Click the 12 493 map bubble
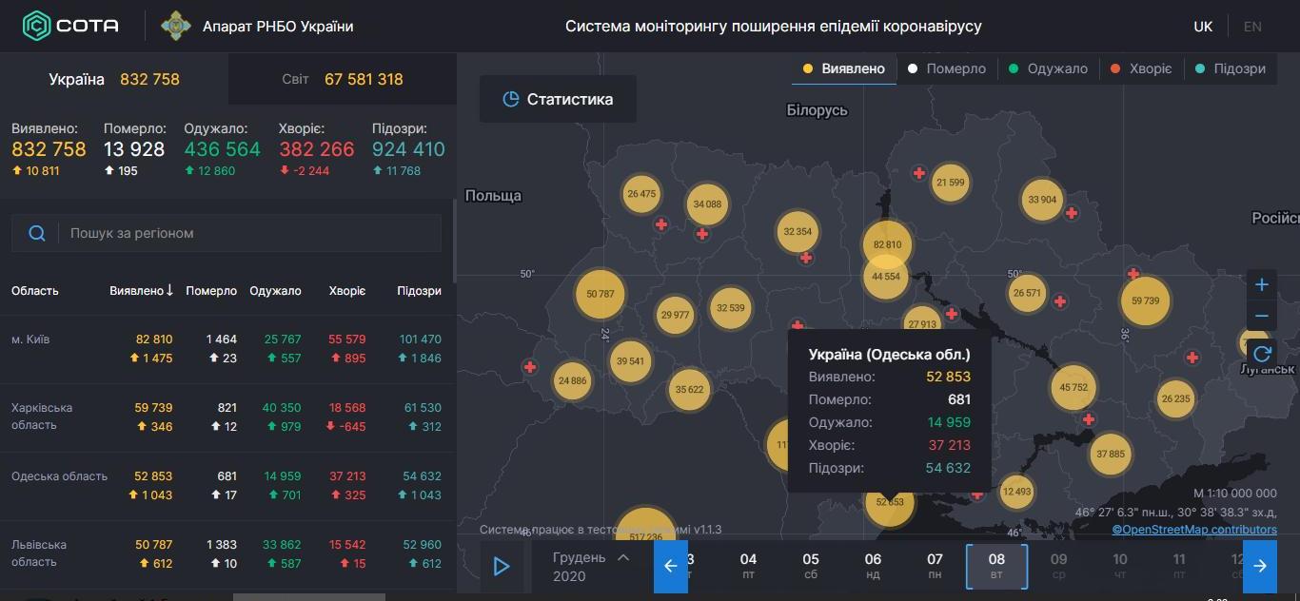 pyautogui.click(x=1016, y=492)
